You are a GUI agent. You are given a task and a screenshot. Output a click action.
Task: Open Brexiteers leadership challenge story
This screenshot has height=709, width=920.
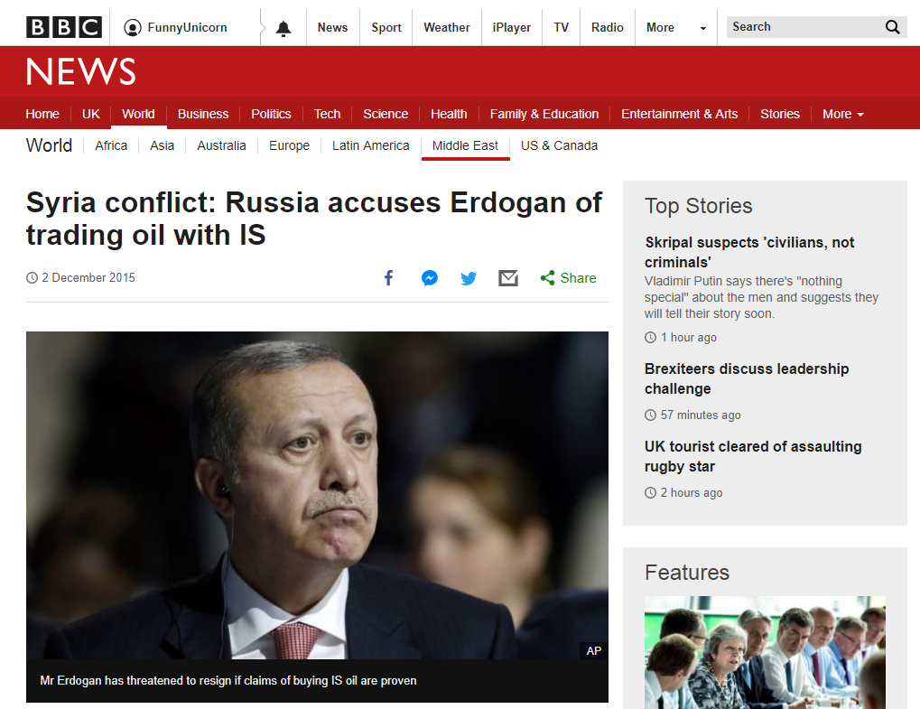pos(747,378)
